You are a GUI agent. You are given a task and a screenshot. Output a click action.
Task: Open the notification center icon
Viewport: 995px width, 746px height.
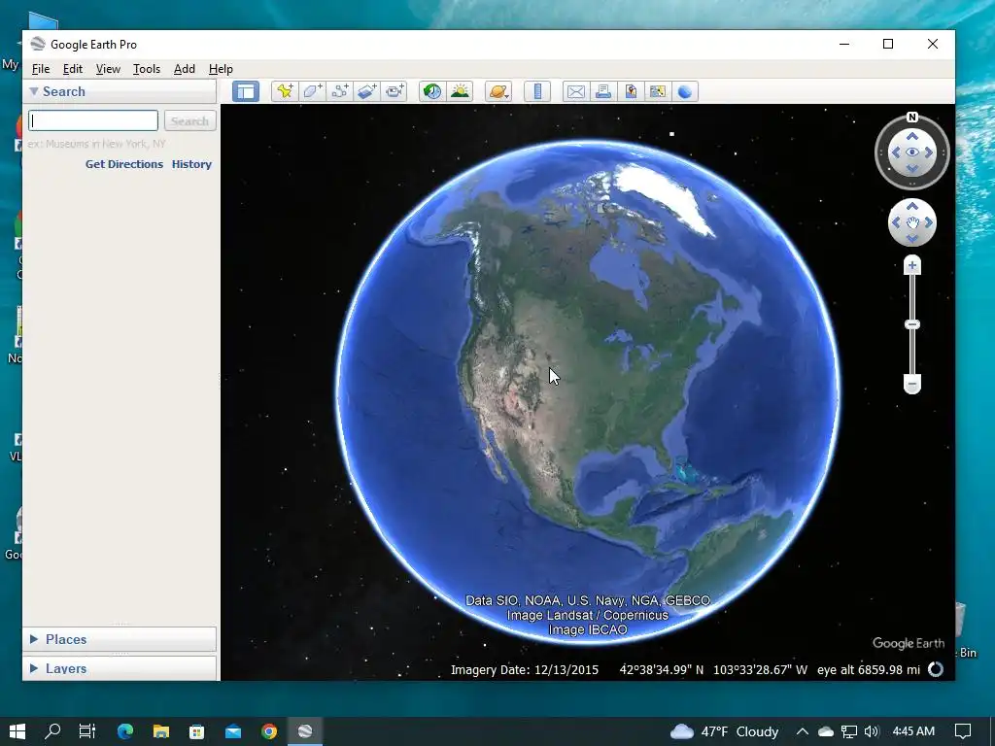[963, 731]
